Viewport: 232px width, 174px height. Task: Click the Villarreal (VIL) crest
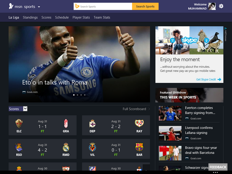pyautogui.click(x=92, y=147)
